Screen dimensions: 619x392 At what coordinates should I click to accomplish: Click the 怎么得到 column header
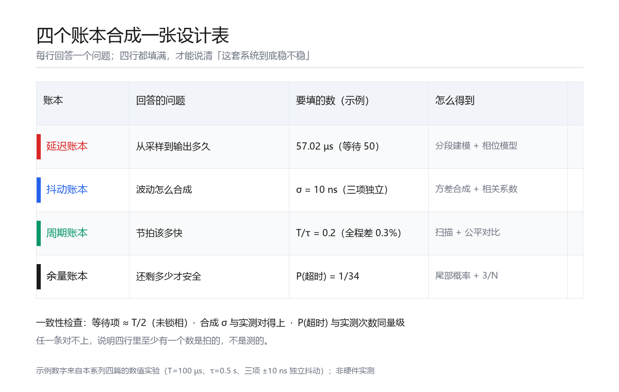[455, 101]
